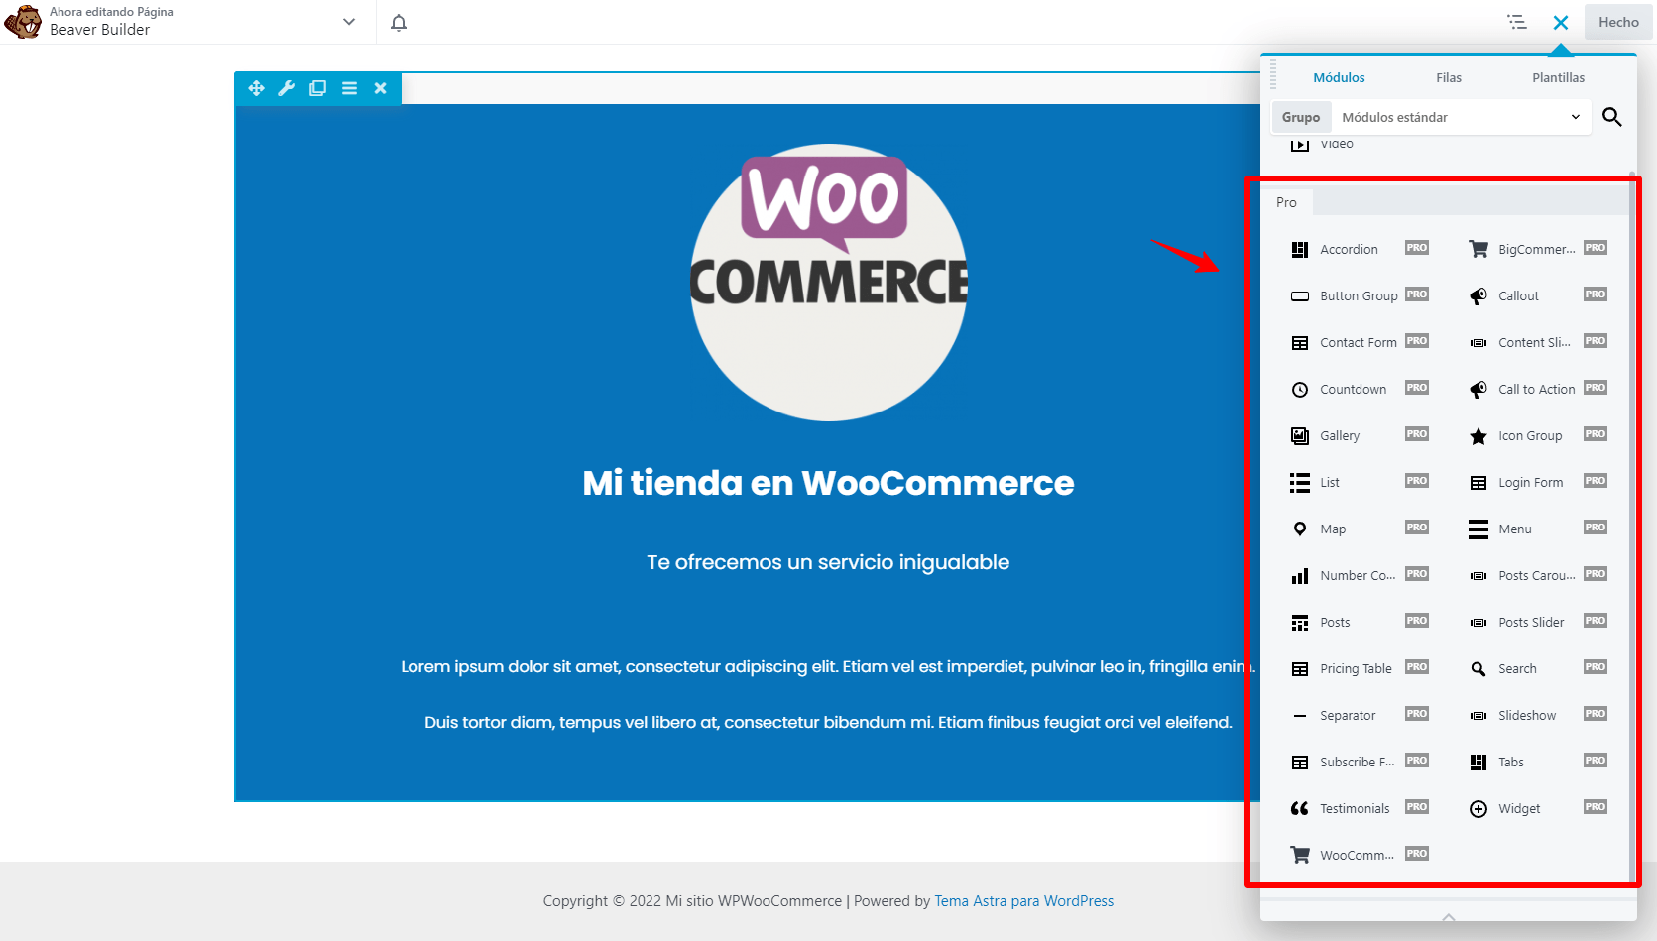Select the WooCommerce Pro module
This screenshot has width=1657, height=941.
[1357, 854]
